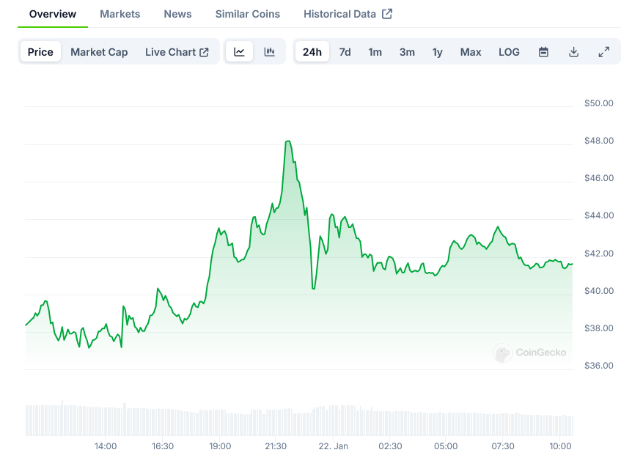The image size is (621, 458).
Task: Click the CoinGecko watermark logo
Action: pyautogui.click(x=530, y=352)
